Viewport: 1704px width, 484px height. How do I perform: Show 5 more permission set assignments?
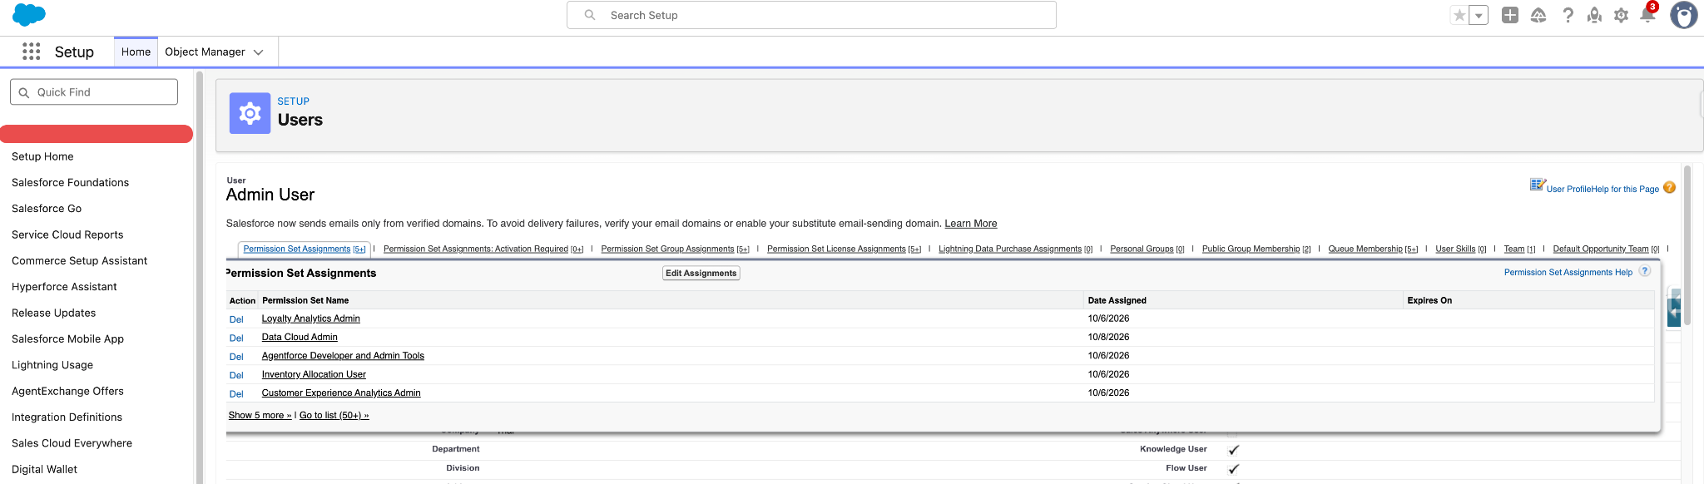(x=260, y=415)
